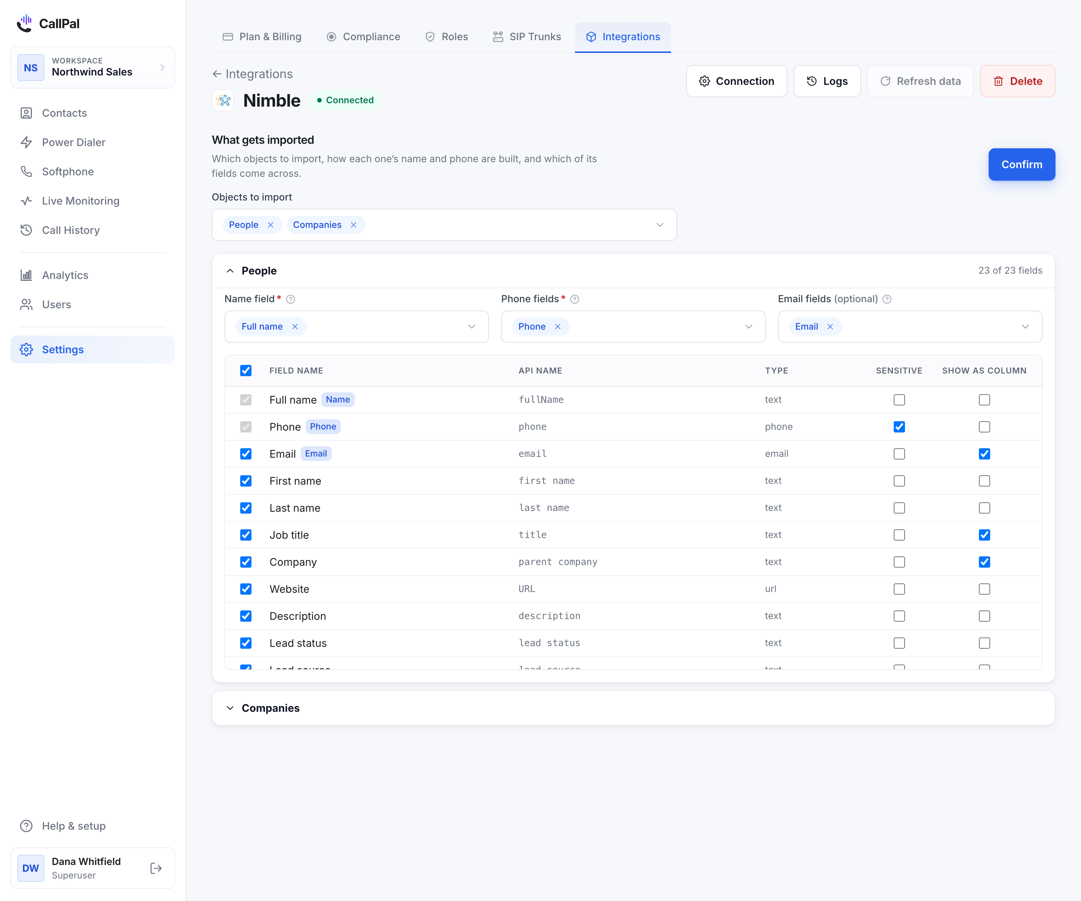The image size is (1081, 901).
Task: Uncheck Show as column for Email
Action: (x=985, y=454)
